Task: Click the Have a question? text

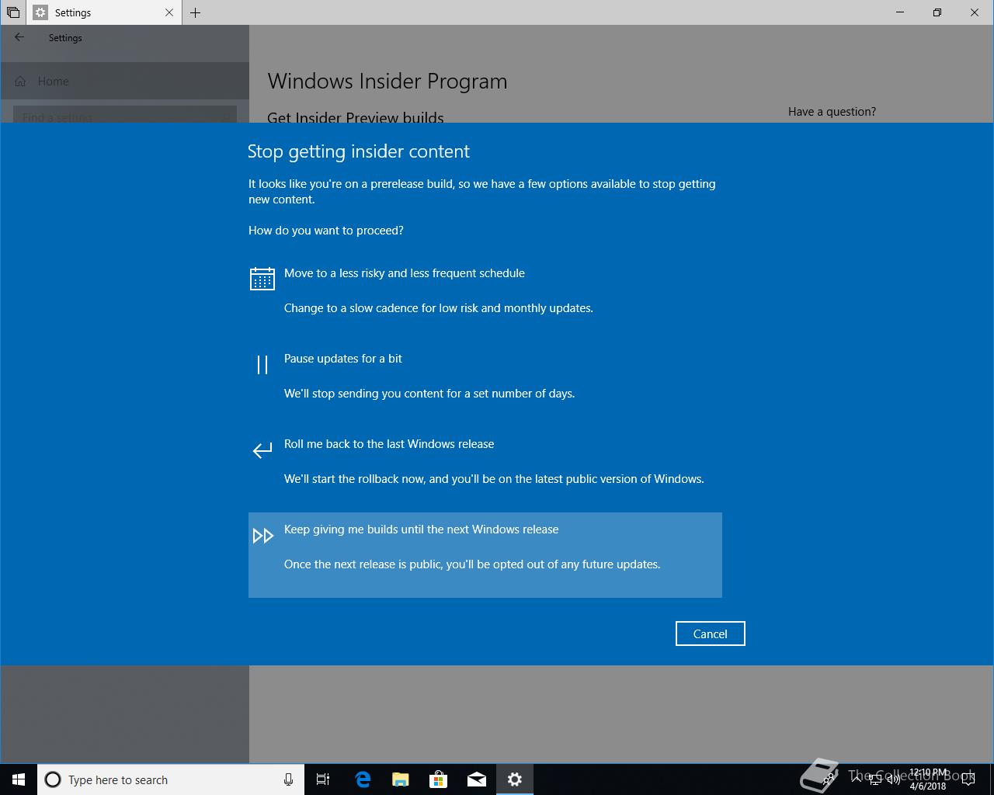Action: click(832, 112)
